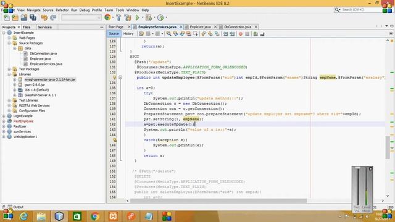
Task: Expand the GlassFish Server 4.1.1 library
Action: pyautogui.click(x=15, y=95)
